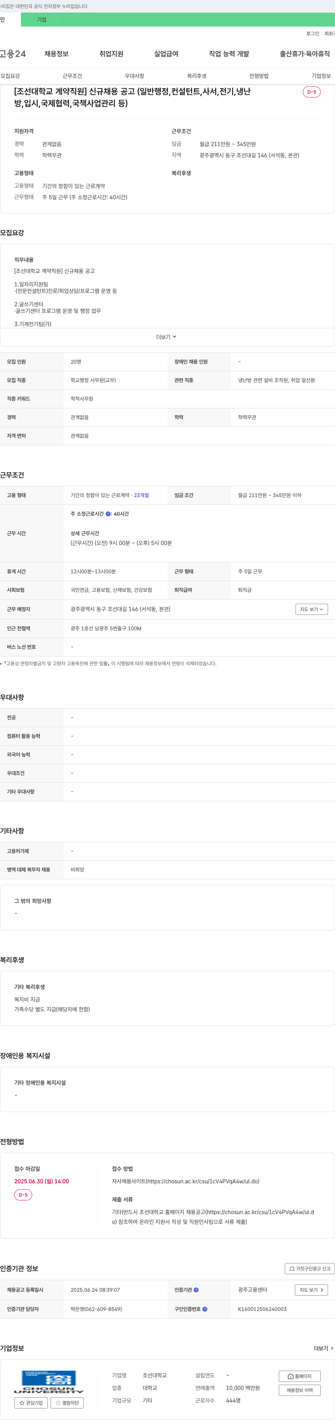This screenshot has height=1420, width=335.
Task: Open the 취업지원 menu
Action: pos(111,53)
